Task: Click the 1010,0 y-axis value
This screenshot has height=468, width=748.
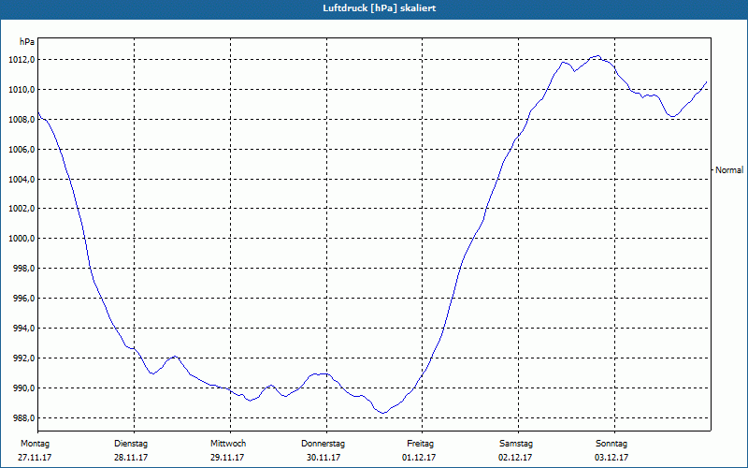Action: tap(22, 89)
